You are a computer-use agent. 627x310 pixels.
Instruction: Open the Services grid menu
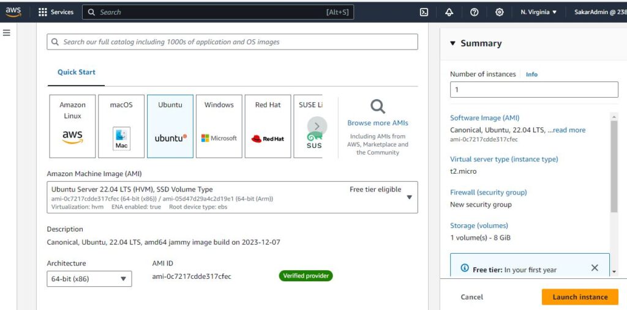point(56,12)
